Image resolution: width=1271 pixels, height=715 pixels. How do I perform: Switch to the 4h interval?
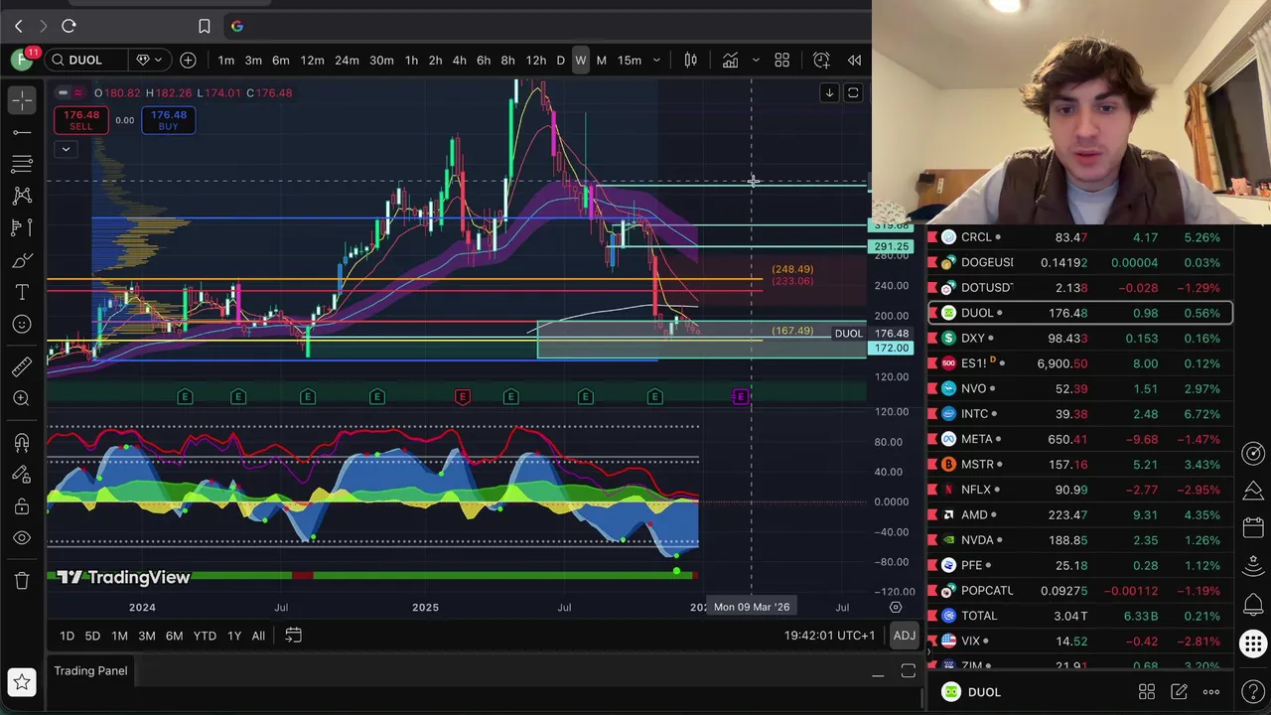459,61
